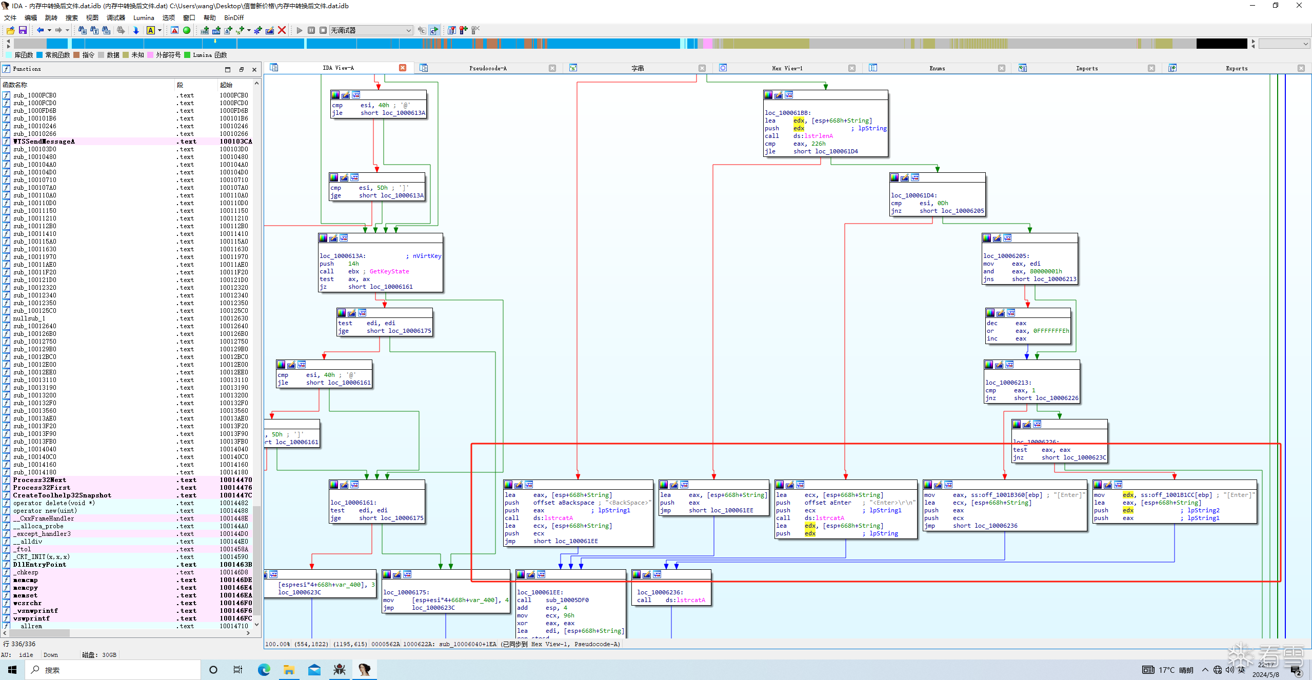Switch to the Hex View-1 tab
Screen dimensions: 1312x680
787,68
